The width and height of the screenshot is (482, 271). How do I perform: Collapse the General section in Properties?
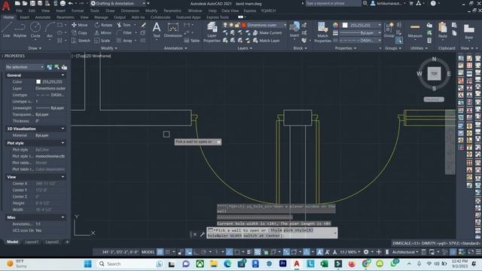pos(63,75)
